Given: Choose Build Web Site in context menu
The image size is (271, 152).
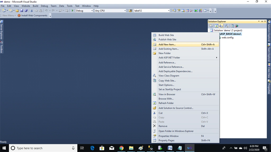Looking at the screenshot, I should (185, 35).
